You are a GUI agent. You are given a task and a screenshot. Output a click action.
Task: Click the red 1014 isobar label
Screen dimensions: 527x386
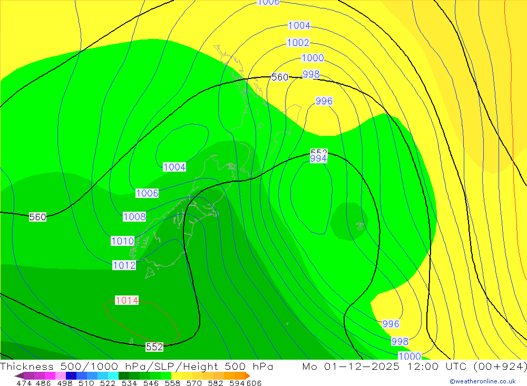pos(126,300)
